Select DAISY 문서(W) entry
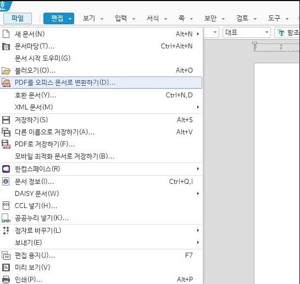The image size is (300, 284). pyautogui.click(x=101, y=194)
